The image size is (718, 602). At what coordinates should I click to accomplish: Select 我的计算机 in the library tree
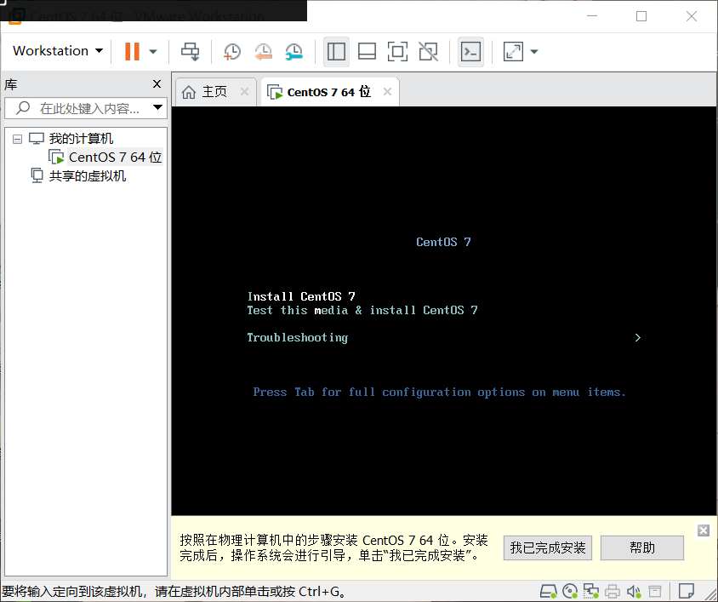81,139
